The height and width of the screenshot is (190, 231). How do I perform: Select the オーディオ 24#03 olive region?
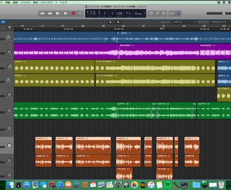point(155,66)
